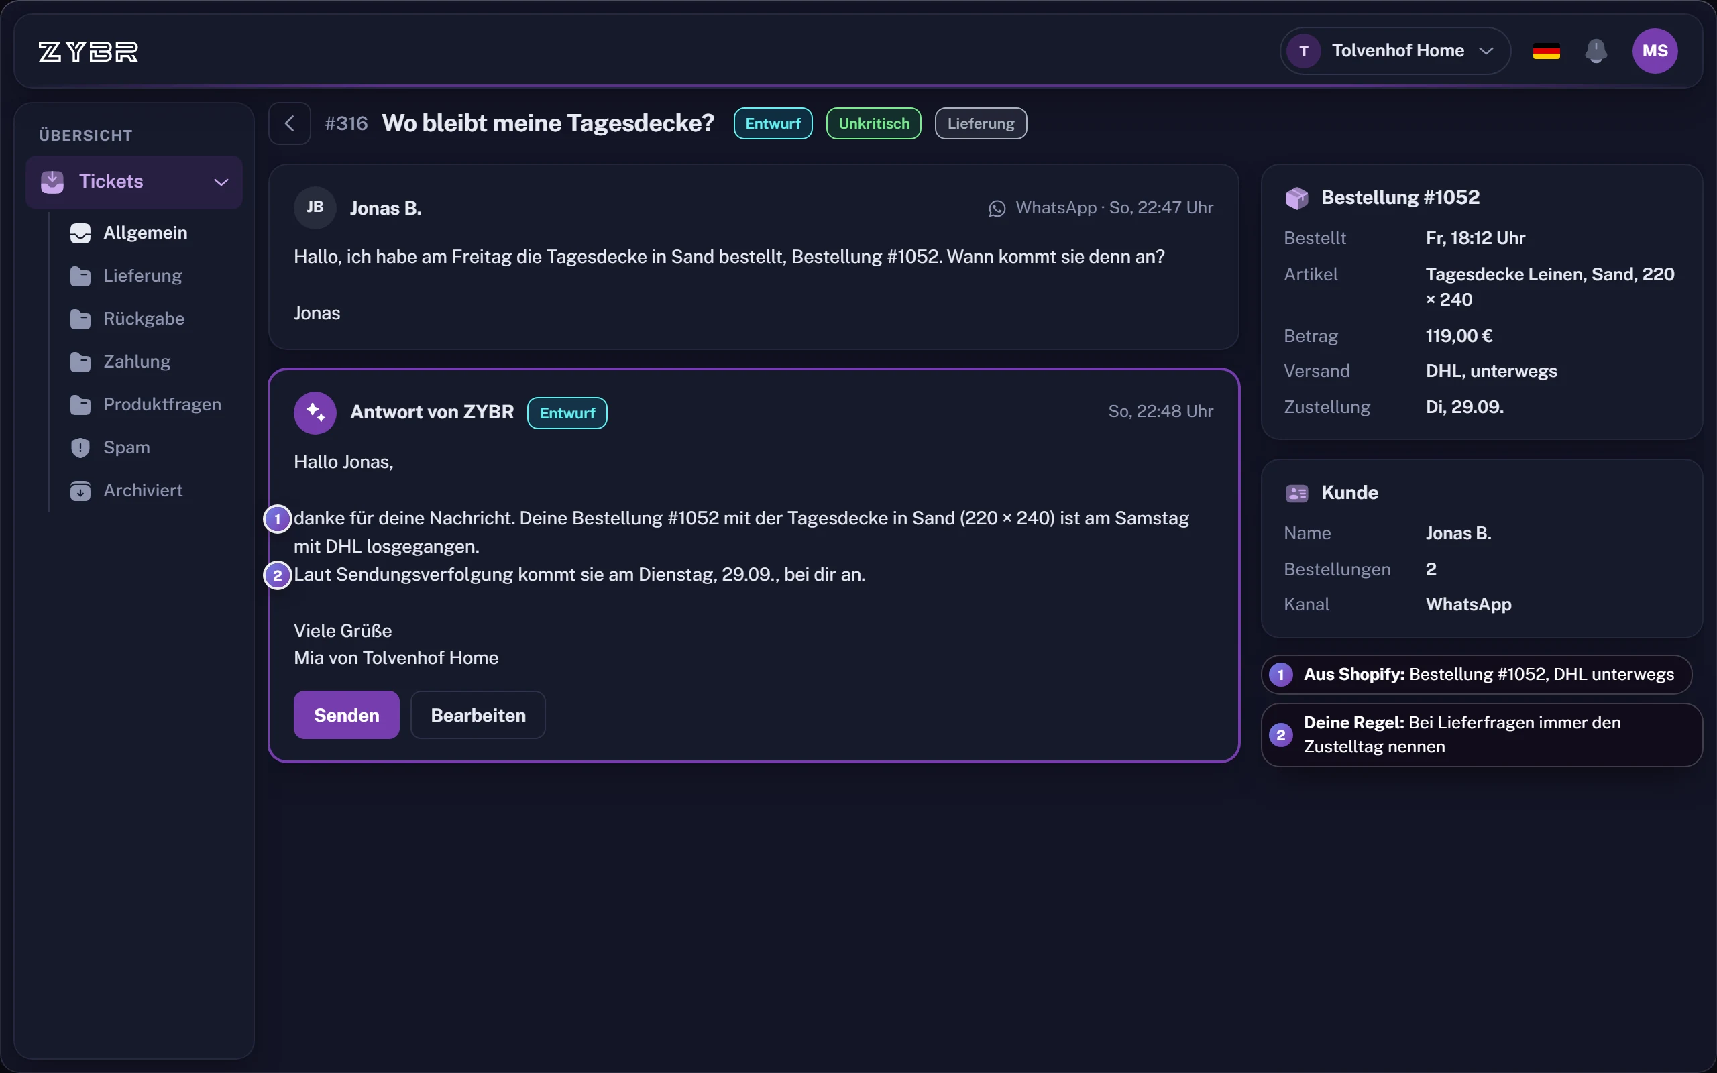The image size is (1717, 1073).
Task: Click the Produktfragen folder icon
Action: coord(80,404)
